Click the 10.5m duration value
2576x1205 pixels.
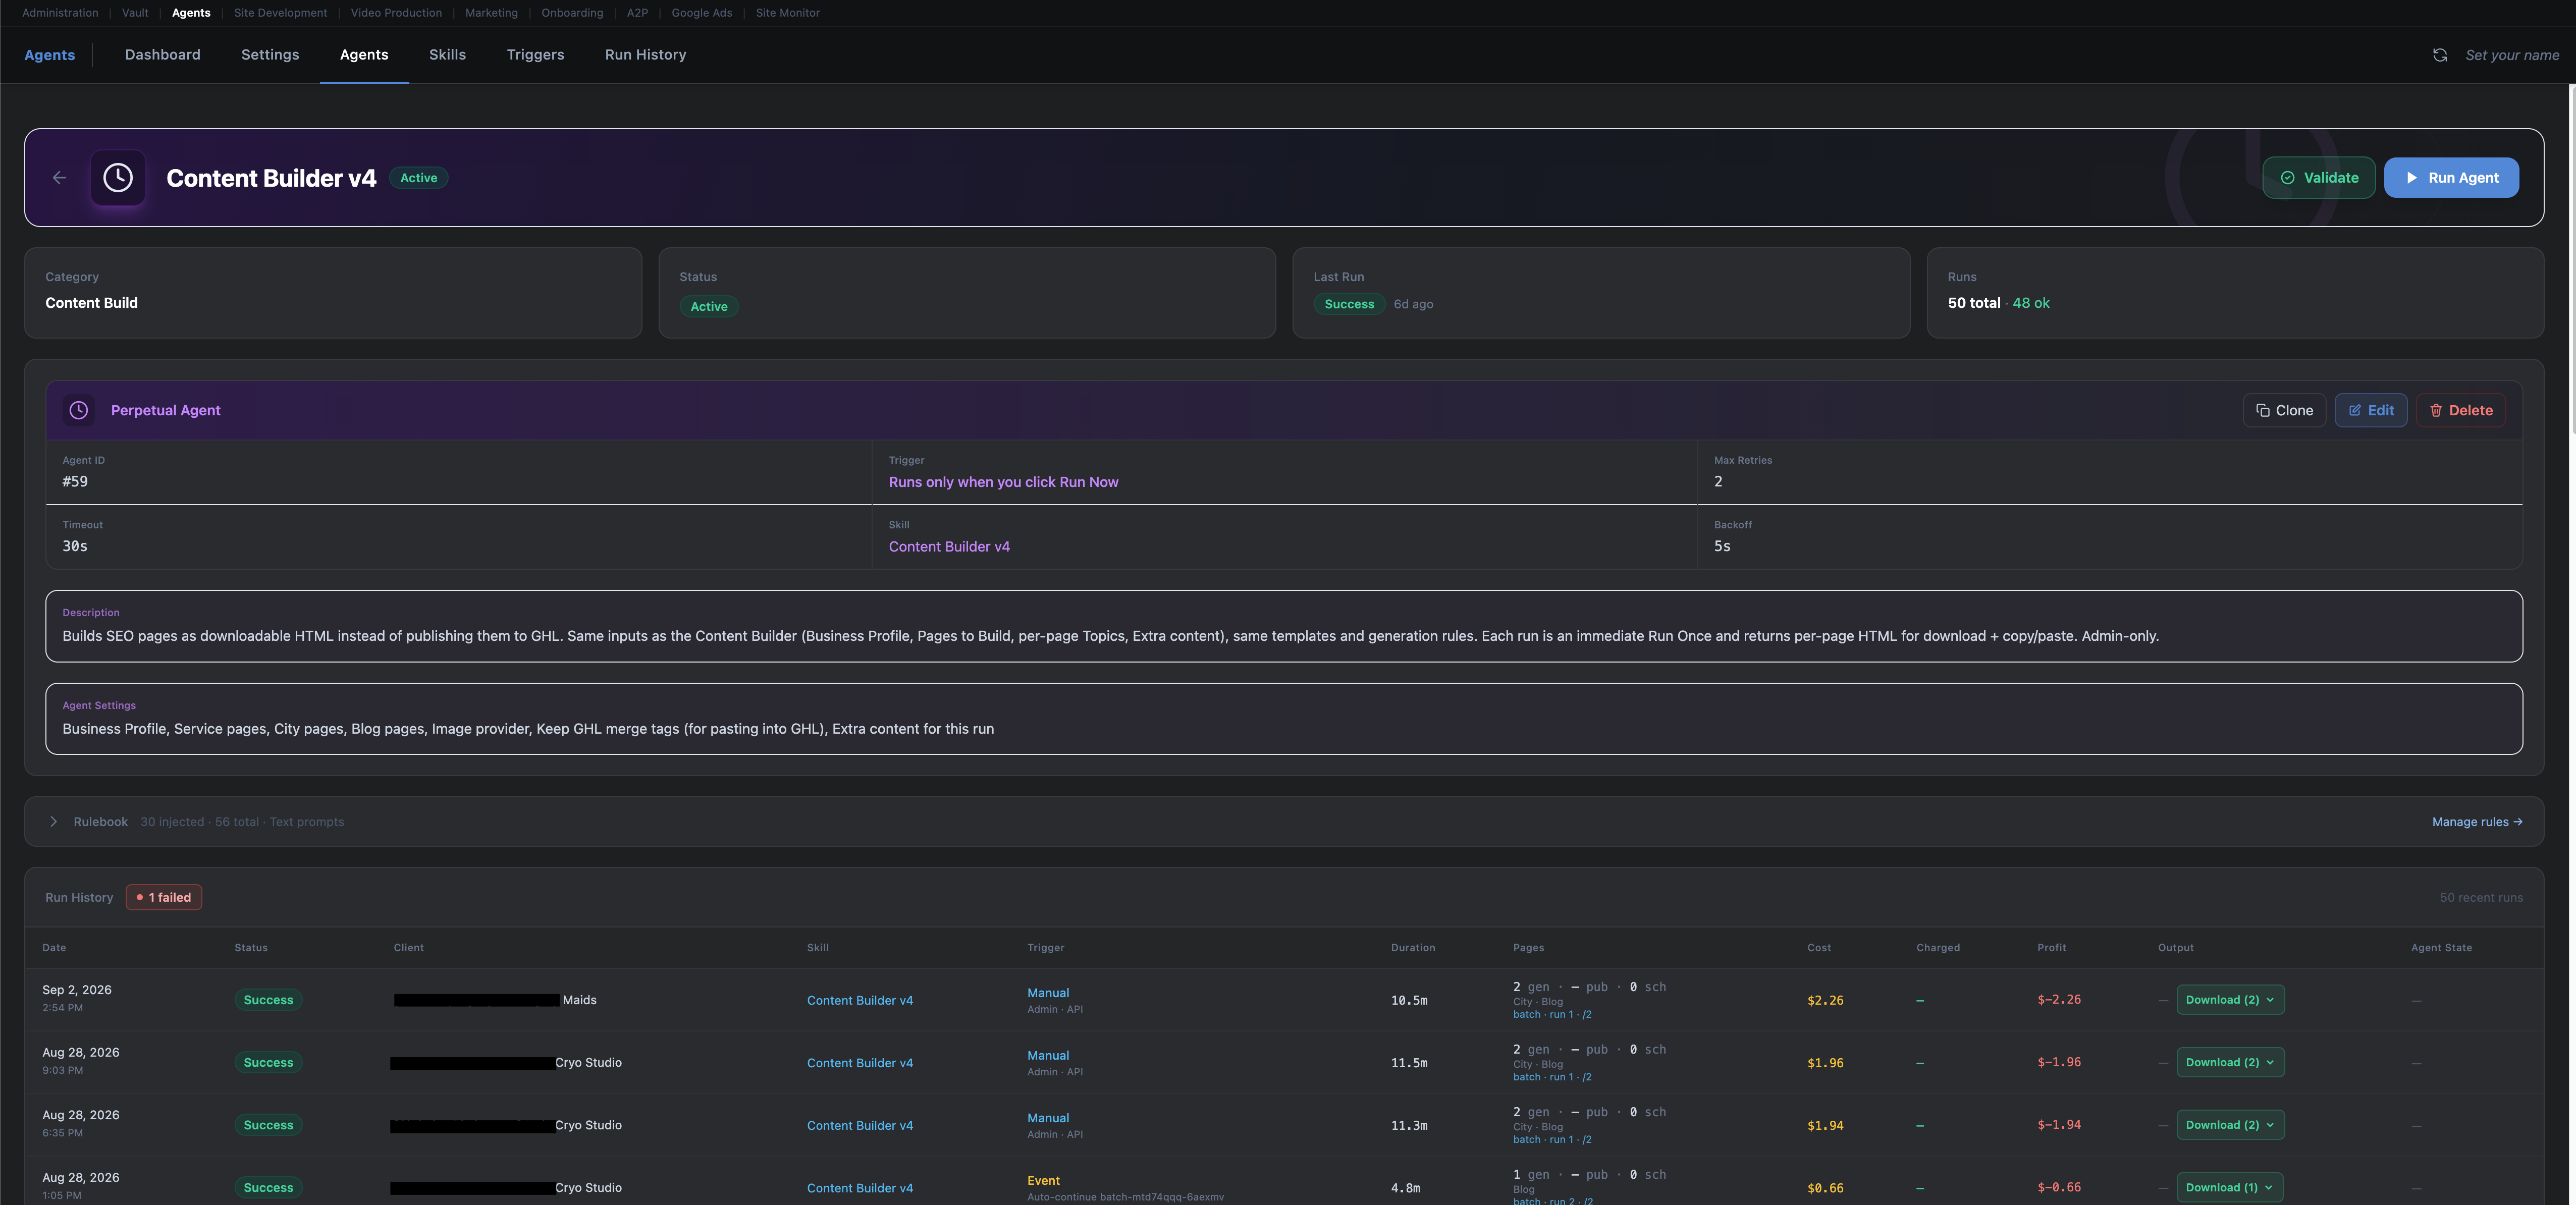point(1409,1000)
